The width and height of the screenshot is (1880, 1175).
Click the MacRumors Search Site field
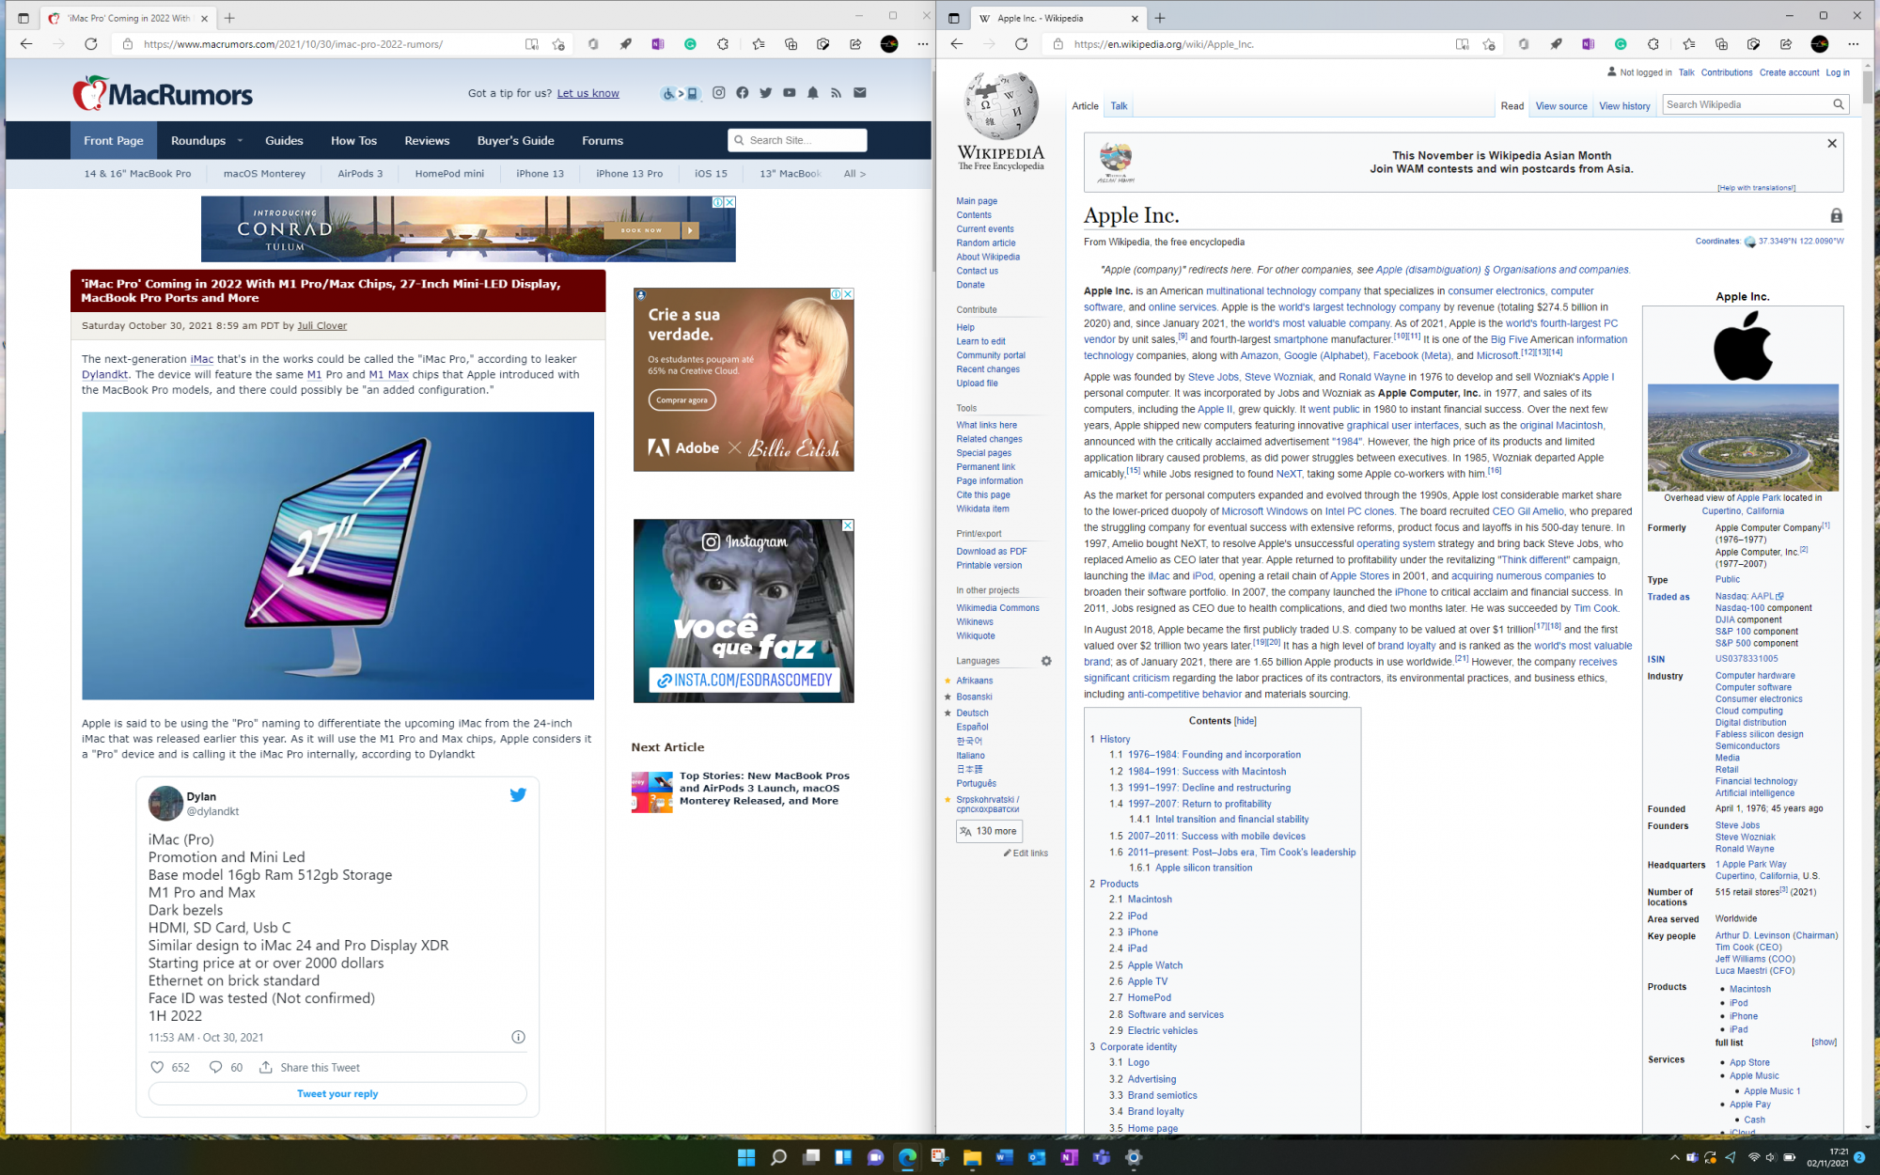(804, 140)
